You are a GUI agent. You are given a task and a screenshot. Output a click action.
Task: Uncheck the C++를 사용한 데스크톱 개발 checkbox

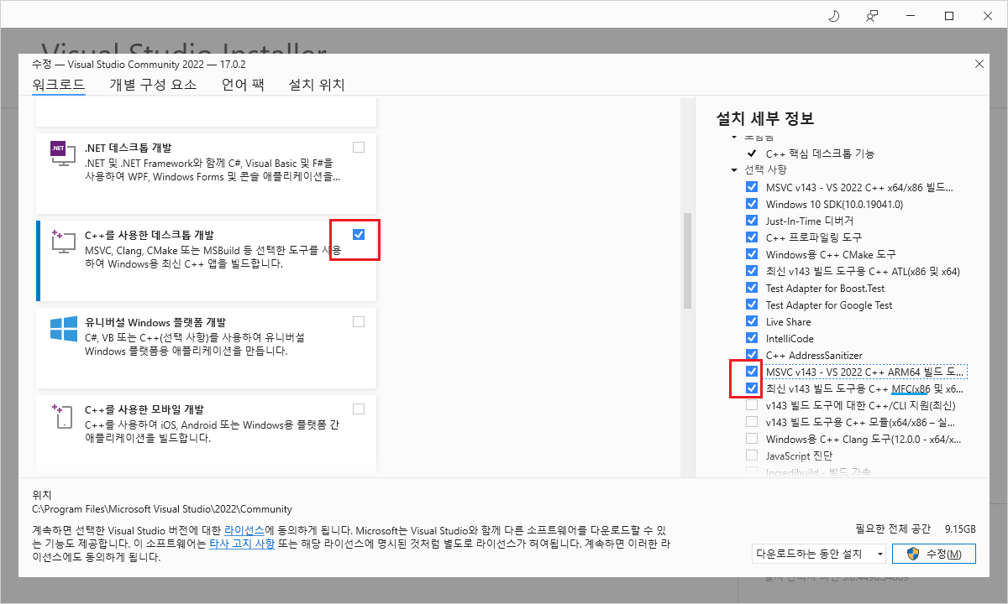click(359, 235)
